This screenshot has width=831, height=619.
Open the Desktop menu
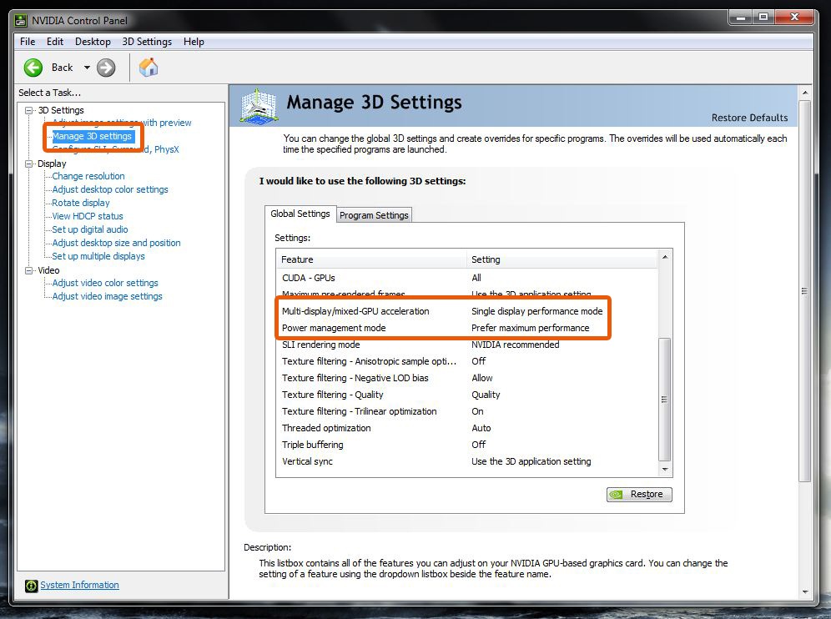[x=93, y=42]
